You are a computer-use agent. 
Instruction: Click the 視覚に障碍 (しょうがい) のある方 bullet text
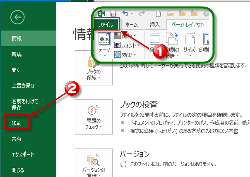click(184, 131)
